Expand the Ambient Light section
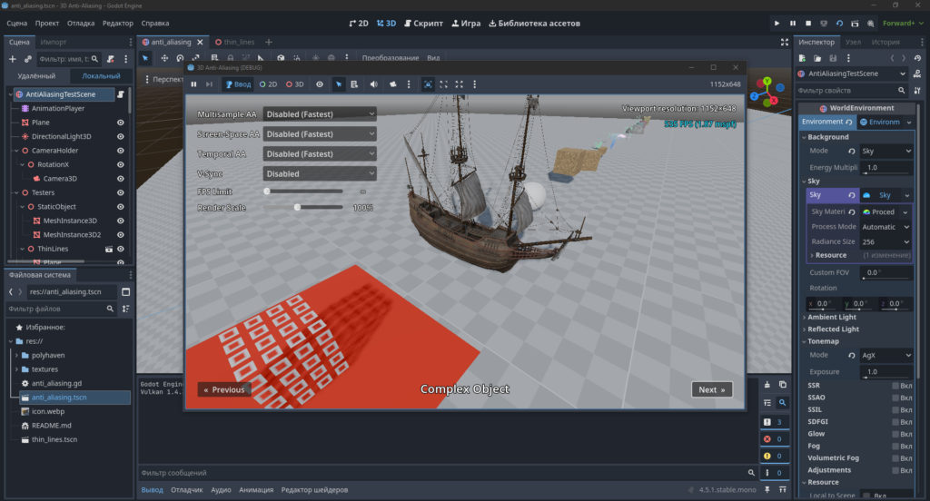Viewport: 930px width, 501px height. (831, 317)
